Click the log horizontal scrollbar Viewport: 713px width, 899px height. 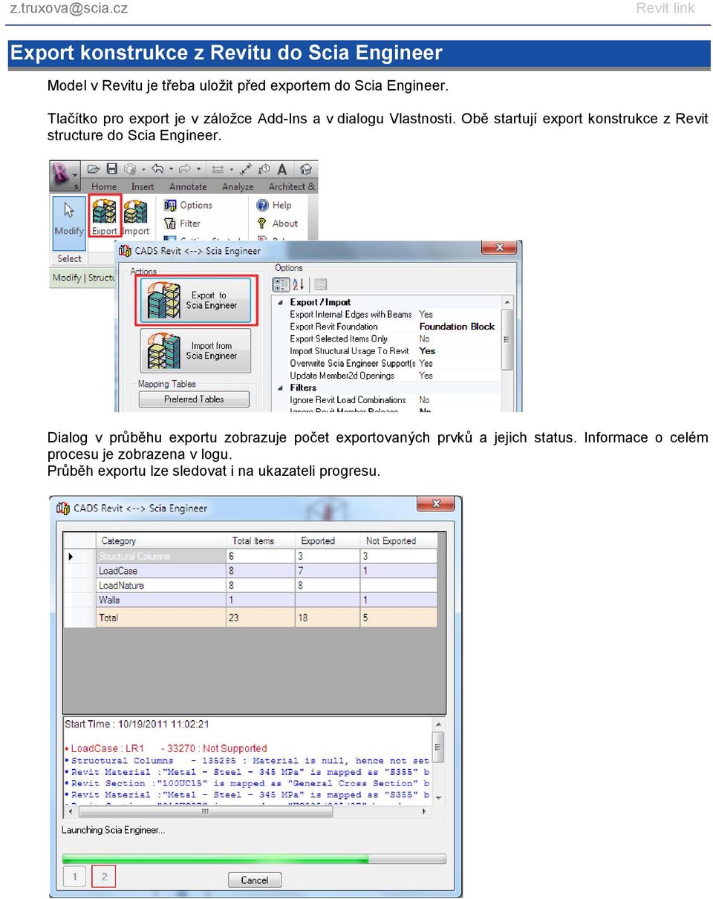(x=246, y=812)
